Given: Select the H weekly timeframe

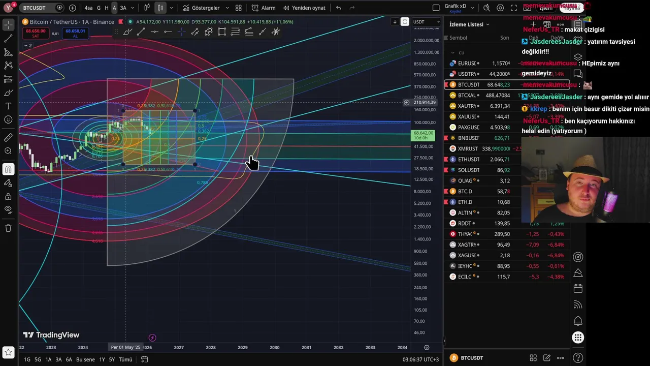Looking at the screenshot, I should 107,8.
